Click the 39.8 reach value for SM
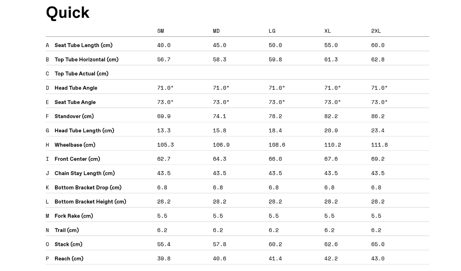 (164, 259)
